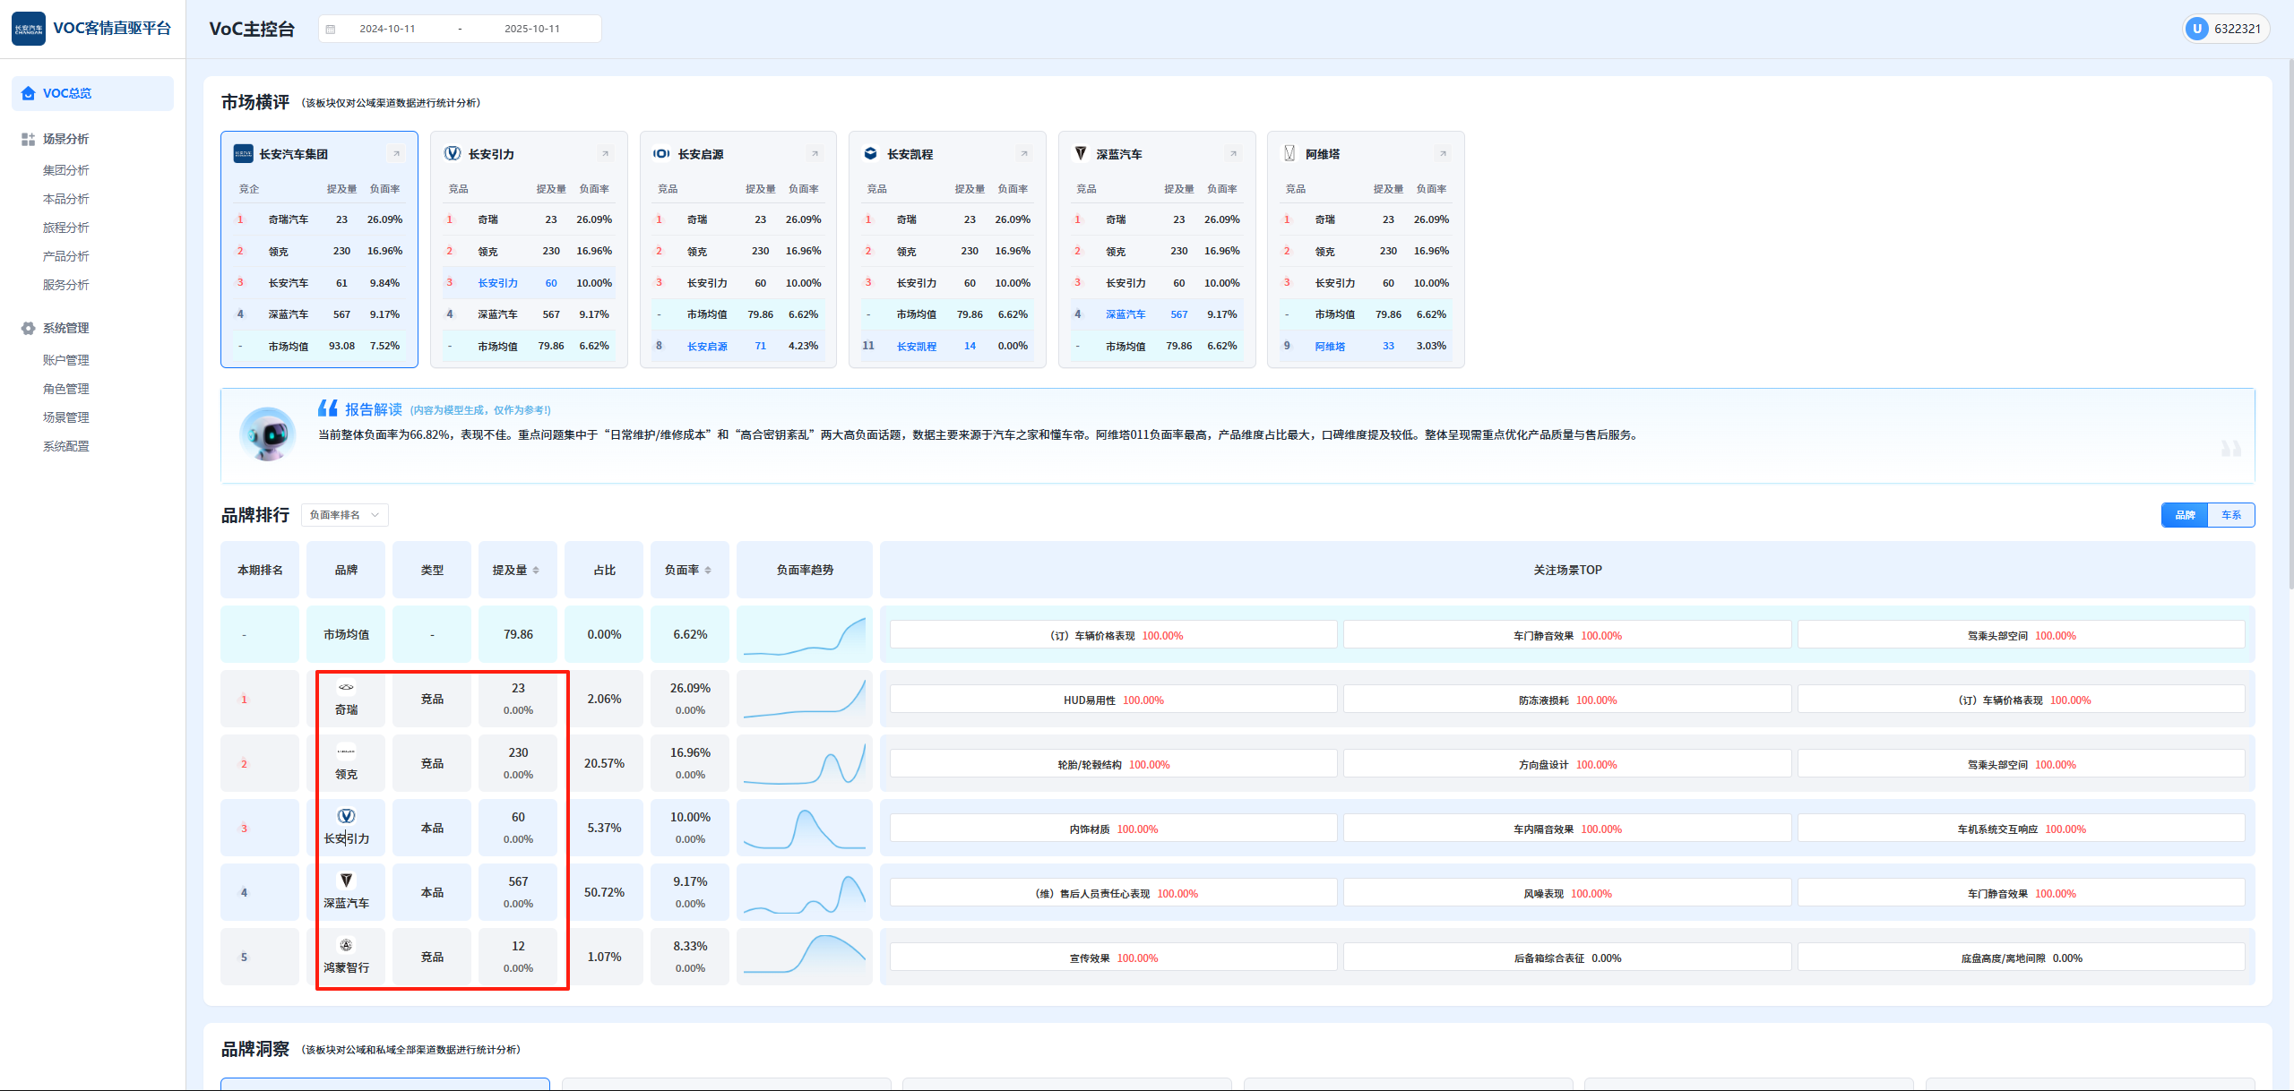
Task: Collapse the 场景分析 menu group
Action: click(x=65, y=139)
